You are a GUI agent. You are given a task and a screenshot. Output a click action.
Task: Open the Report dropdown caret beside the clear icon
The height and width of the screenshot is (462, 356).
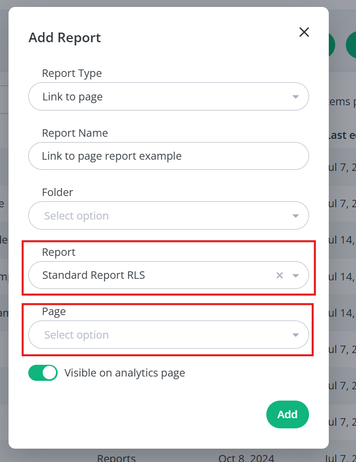click(x=295, y=276)
